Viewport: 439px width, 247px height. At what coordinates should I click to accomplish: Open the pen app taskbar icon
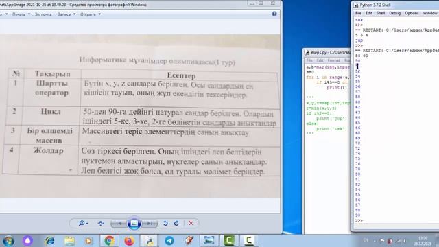[189, 241]
